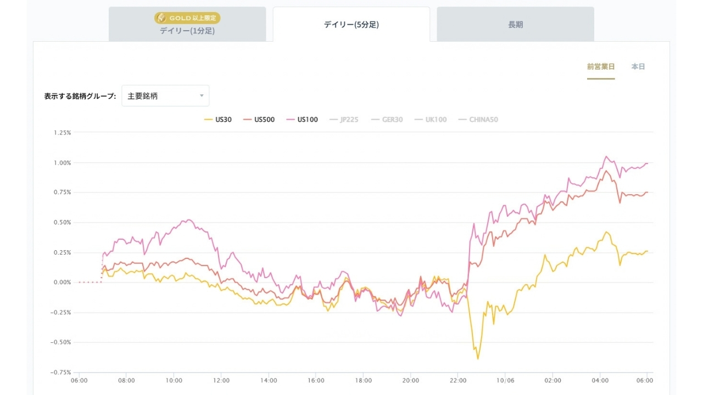Enable GER30 series in legend
The height and width of the screenshot is (395, 703).
[387, 120]
